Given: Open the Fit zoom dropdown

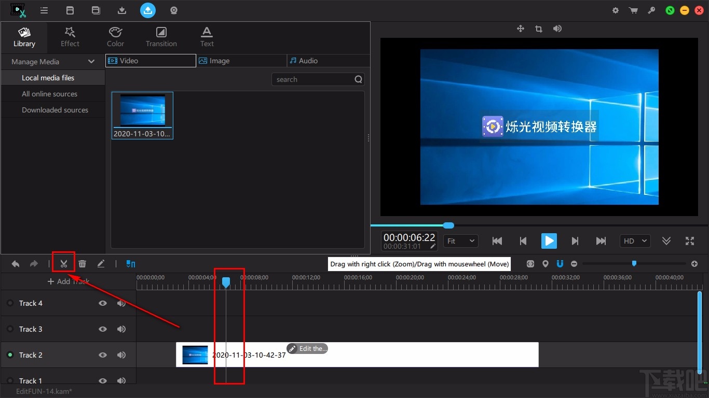Looking at the screenshot, I should 461,241.
